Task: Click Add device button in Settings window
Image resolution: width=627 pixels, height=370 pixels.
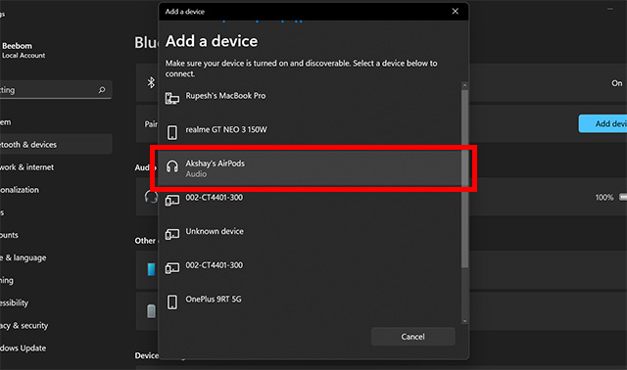Action: click(603, 124)
